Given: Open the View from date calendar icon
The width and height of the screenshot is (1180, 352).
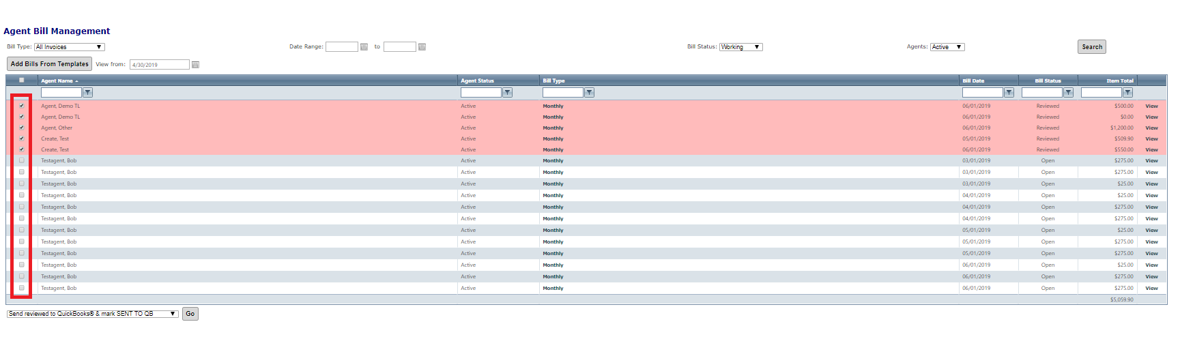Looking at the screenshot, I should coord(195,65).
